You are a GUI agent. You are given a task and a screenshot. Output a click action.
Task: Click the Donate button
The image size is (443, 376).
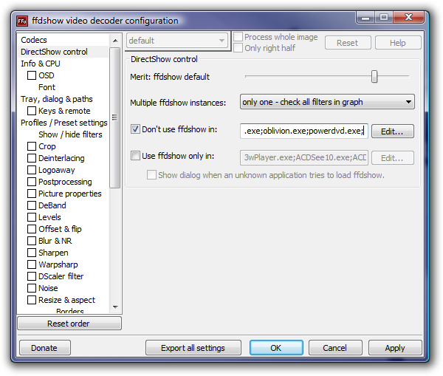[44, 348]
